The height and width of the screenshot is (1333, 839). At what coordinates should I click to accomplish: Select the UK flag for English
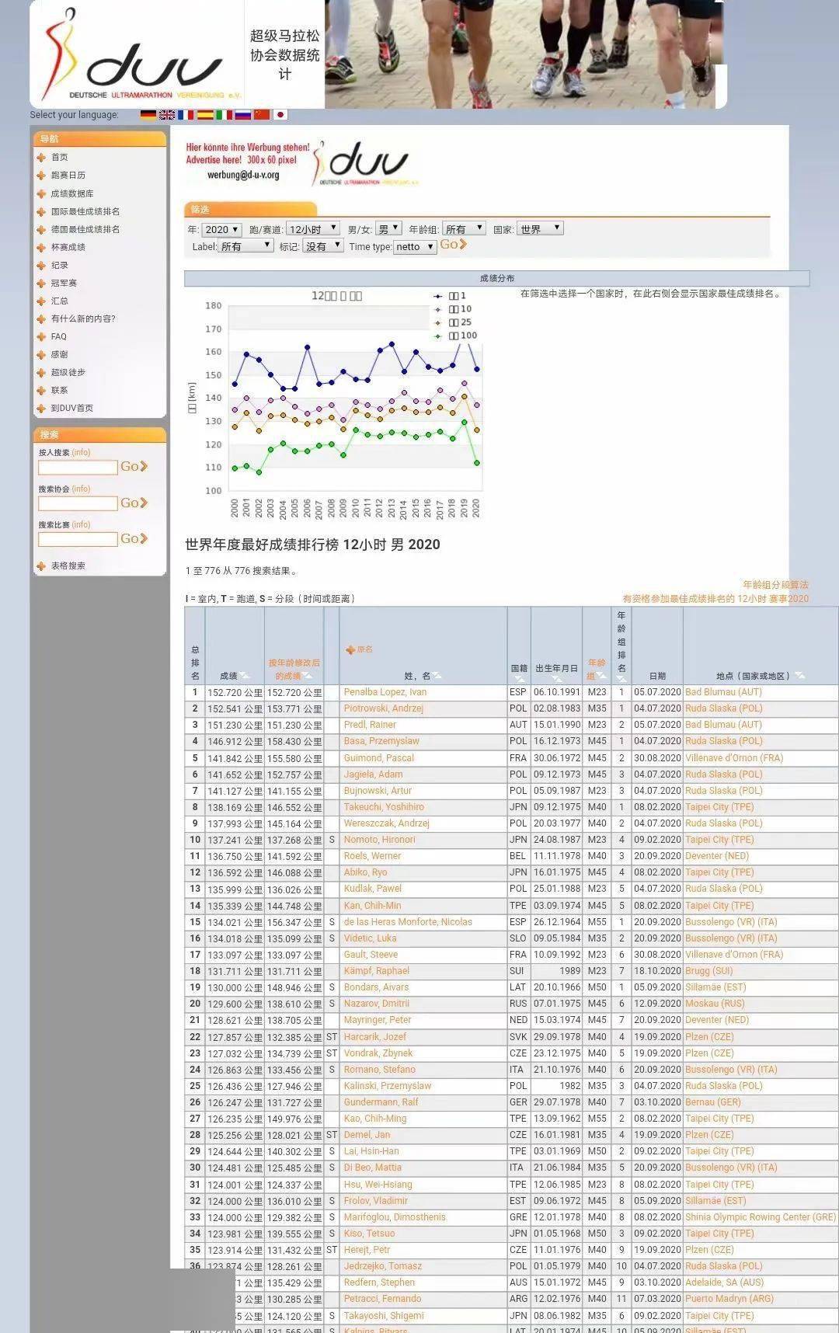(166, 114)
